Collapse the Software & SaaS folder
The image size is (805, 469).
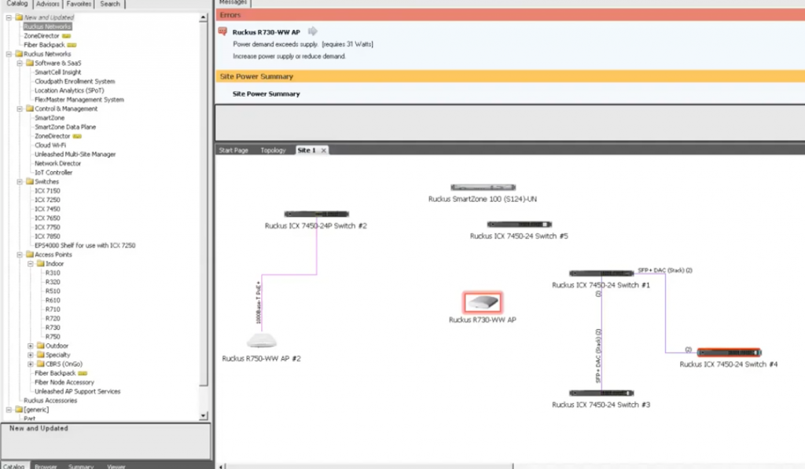[x=20, y=63]
